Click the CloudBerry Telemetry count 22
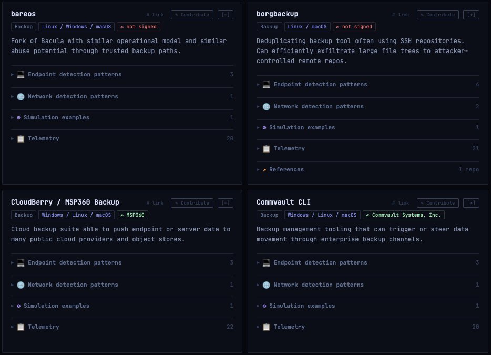Screen dimensions: 491x355 (230, 327)
